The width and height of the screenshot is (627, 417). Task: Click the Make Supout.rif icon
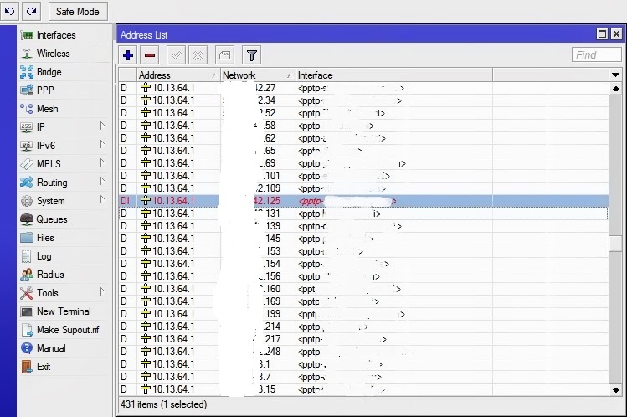pos(27,330)
